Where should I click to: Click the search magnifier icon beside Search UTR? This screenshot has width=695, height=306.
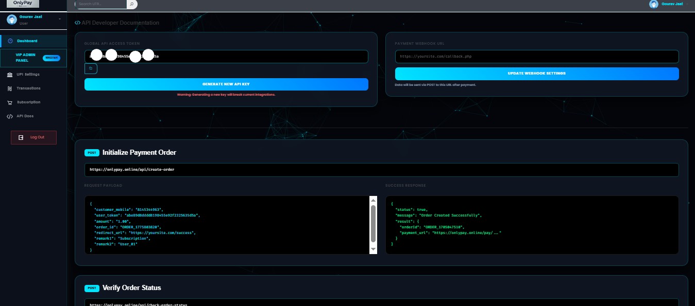(132, 4)
